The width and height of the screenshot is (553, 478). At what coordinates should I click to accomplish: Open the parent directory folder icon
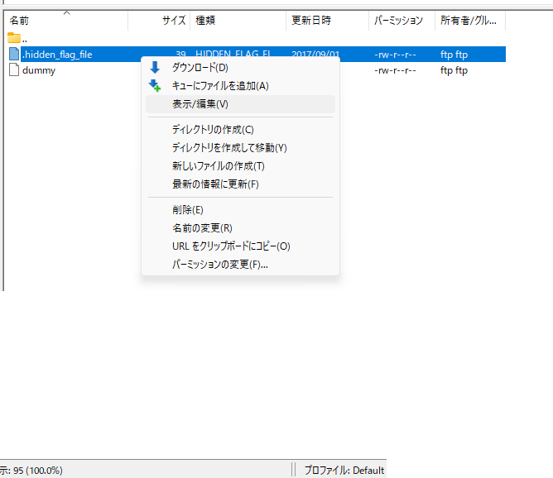[x=14, y=38]
